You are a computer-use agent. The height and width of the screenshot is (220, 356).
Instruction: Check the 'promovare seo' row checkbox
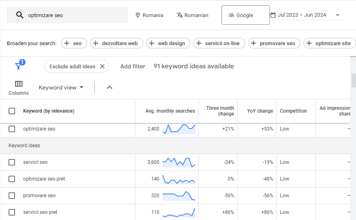[12, 196]
